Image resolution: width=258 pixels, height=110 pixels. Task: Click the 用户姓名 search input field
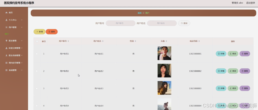(x=162, y=23)
